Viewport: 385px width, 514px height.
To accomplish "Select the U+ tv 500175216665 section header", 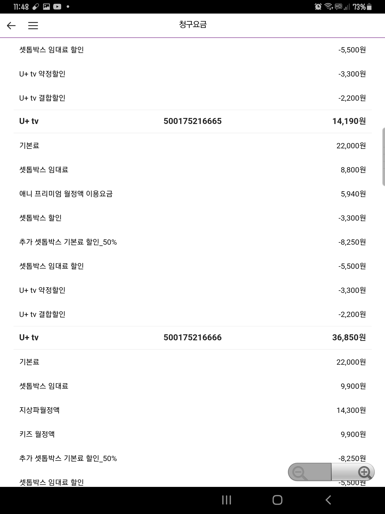I will point(192,121).
